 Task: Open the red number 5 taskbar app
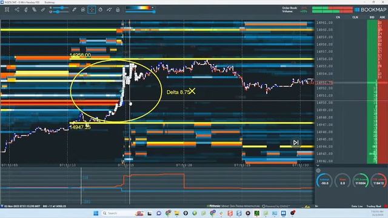coord(230,213)
